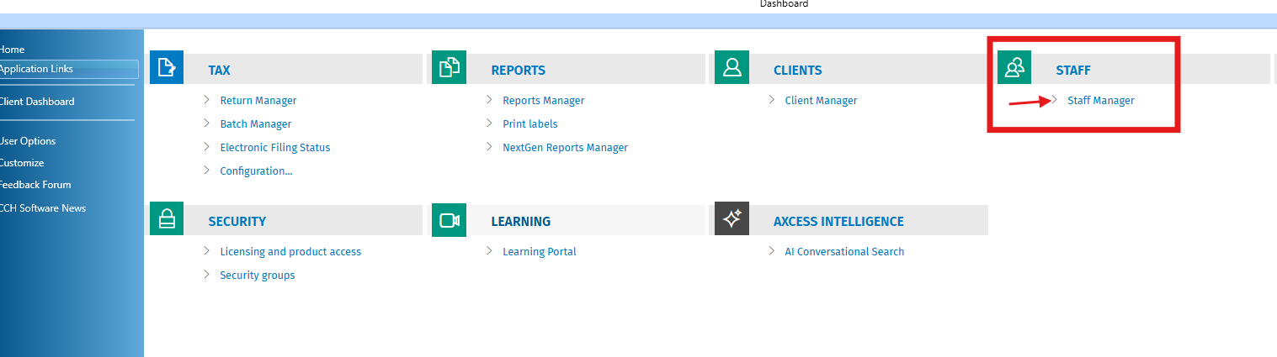The height and width of the screenshot is (357, 1277).
Task: Click the Dashboard title text
Action: (x=784, y=4)
